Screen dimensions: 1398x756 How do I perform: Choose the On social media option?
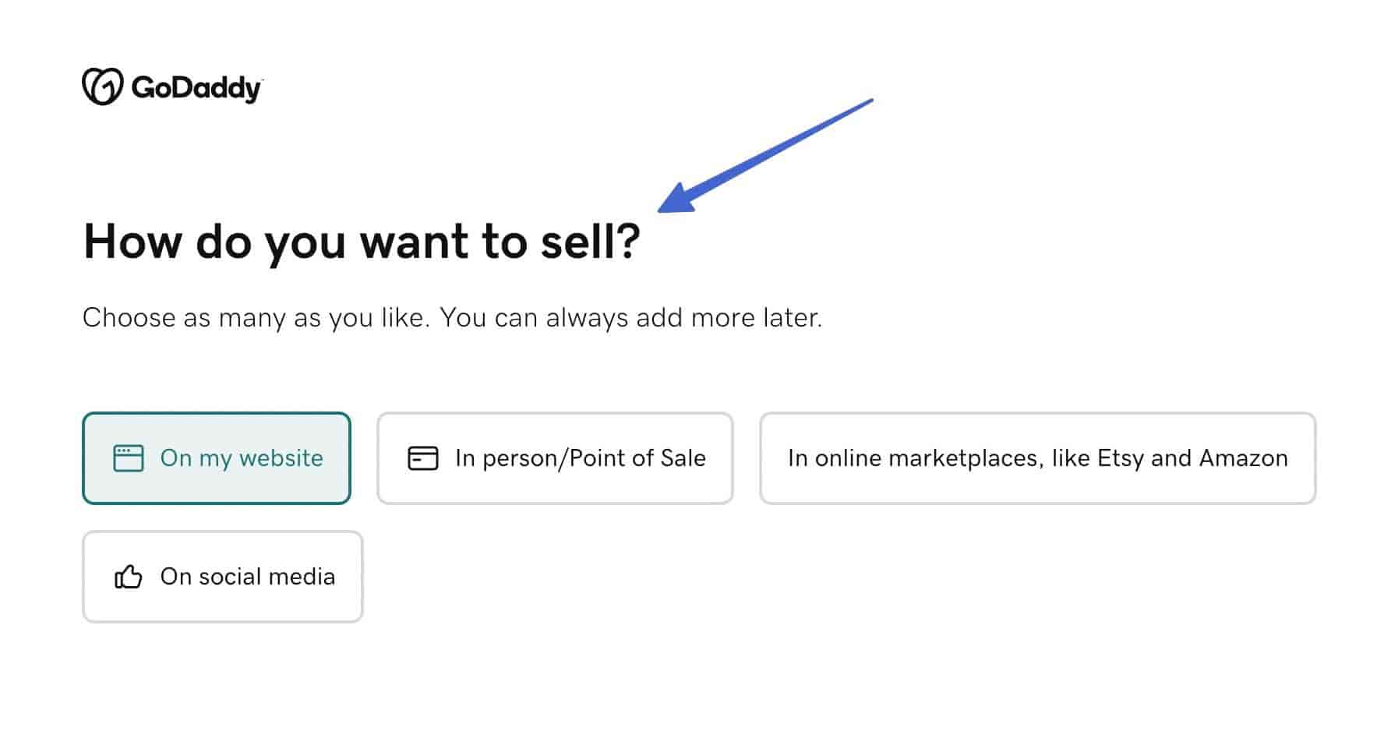pyautogui.click(x=223, y=577)
